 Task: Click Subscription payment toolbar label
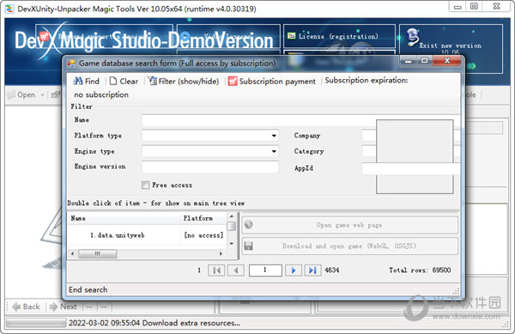click(277, 82)
